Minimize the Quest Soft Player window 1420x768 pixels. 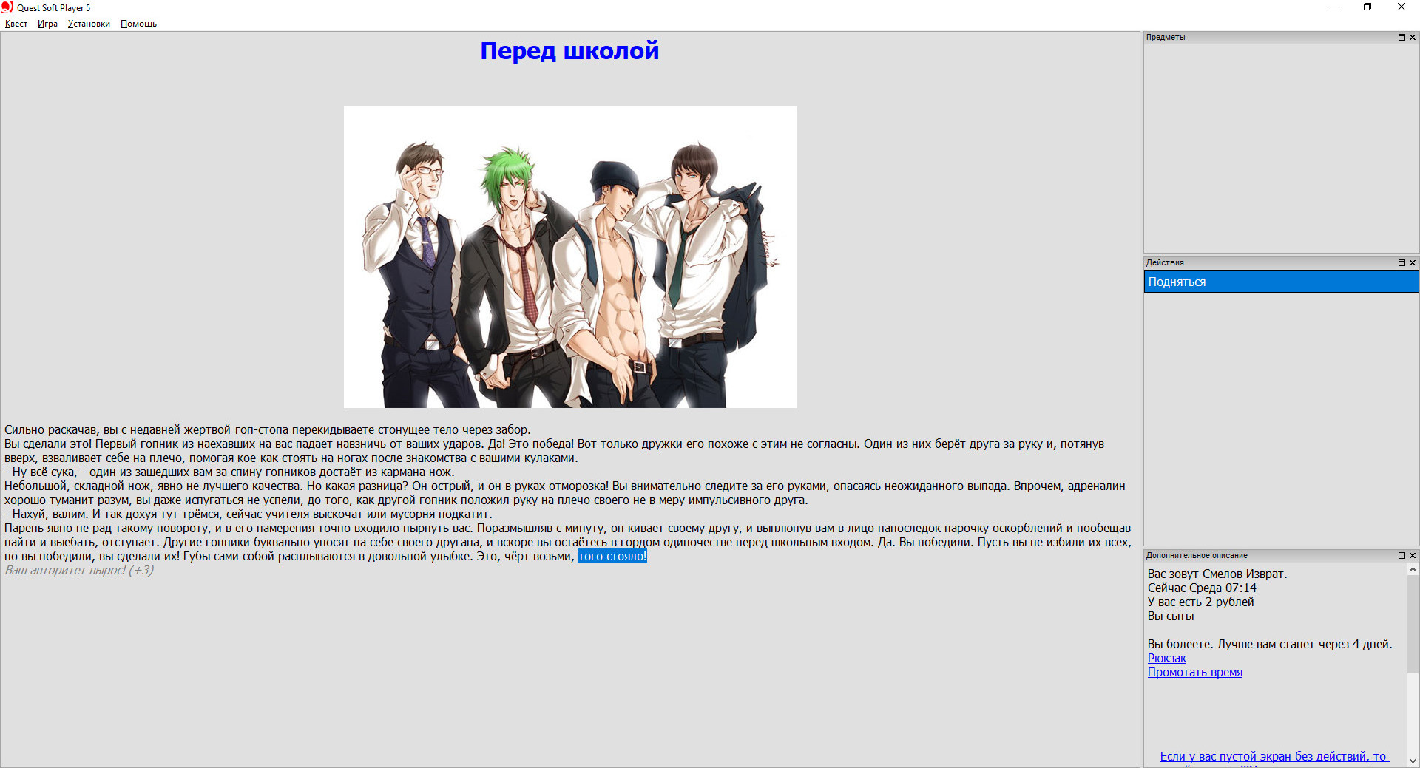coord(1334,7)
